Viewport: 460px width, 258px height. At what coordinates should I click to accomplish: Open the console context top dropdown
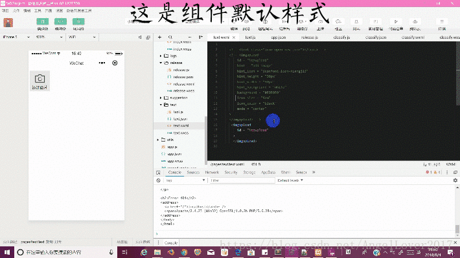coord(185,180)
